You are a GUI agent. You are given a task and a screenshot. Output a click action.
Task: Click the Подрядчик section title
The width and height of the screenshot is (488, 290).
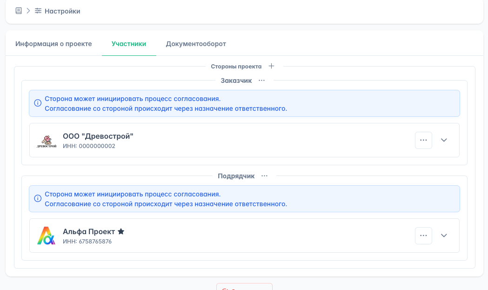click(x=236, y=176)
